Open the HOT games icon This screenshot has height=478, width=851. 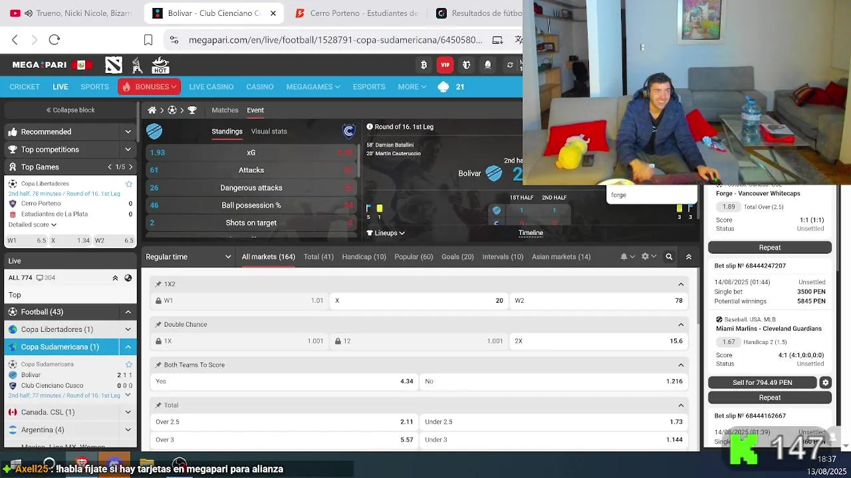160,66
